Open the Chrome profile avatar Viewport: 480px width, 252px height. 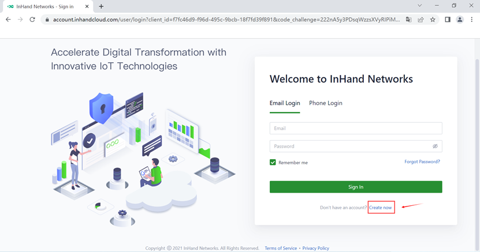coord(460,19)
